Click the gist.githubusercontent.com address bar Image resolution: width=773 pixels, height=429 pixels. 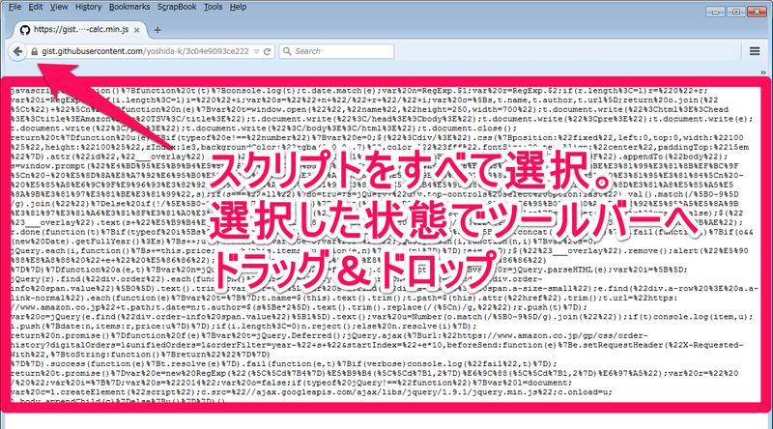tap(146, 51)
